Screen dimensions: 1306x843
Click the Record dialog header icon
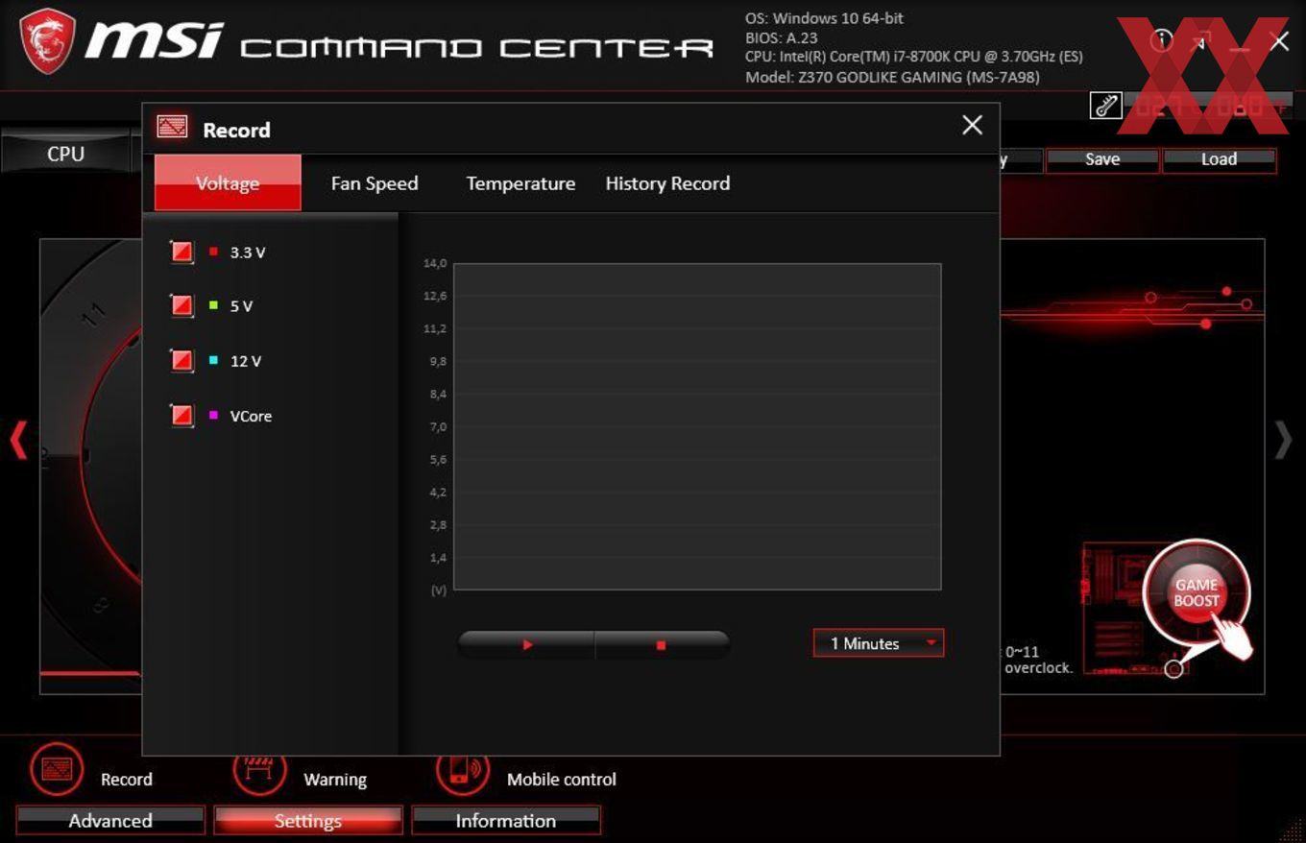172,127
